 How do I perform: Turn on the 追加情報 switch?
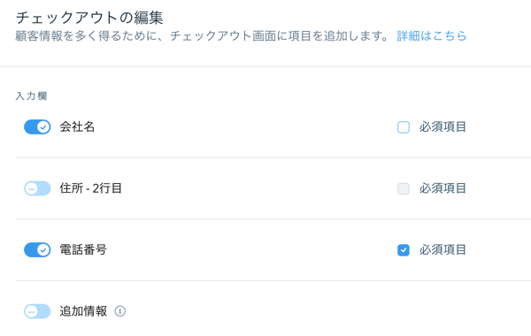click(37, 311)
